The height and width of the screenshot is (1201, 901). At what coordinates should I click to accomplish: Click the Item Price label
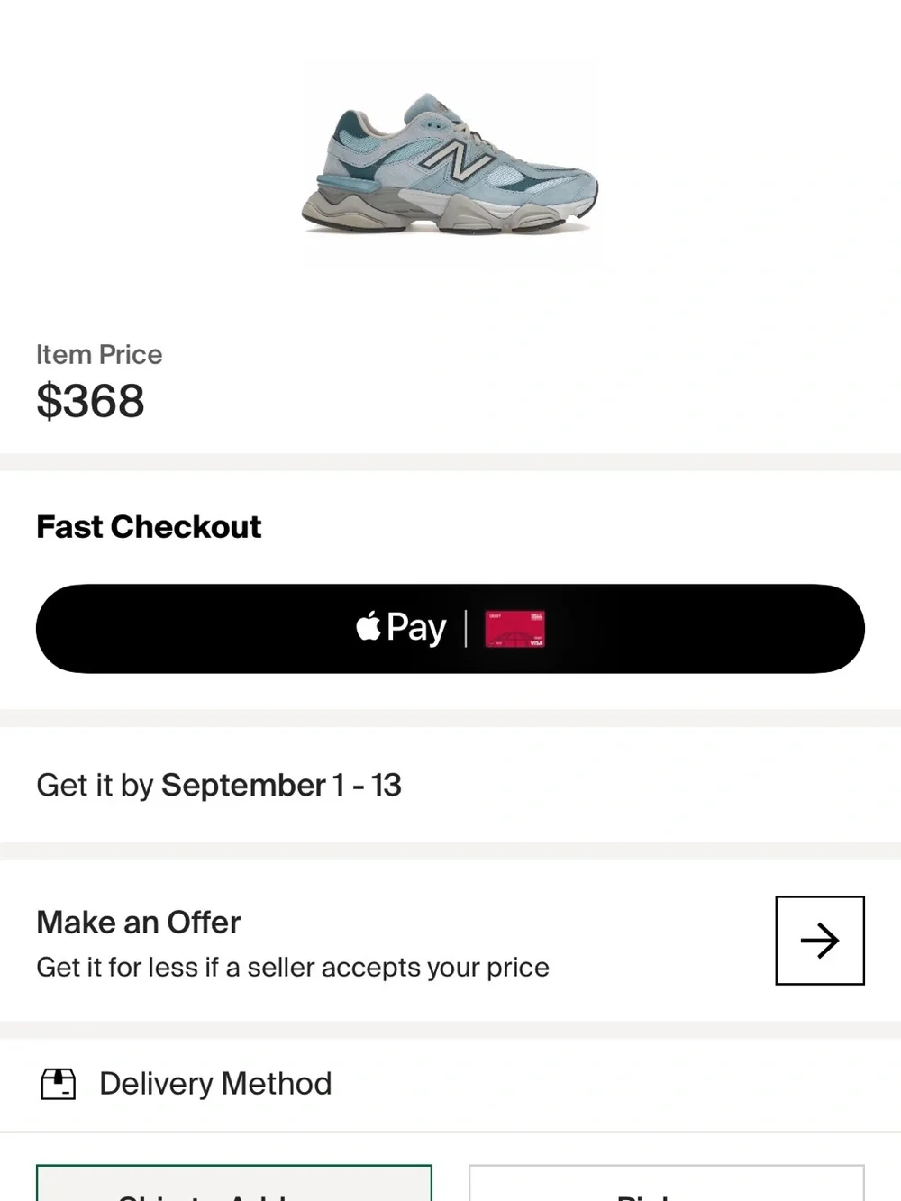[x=99, y=355]
